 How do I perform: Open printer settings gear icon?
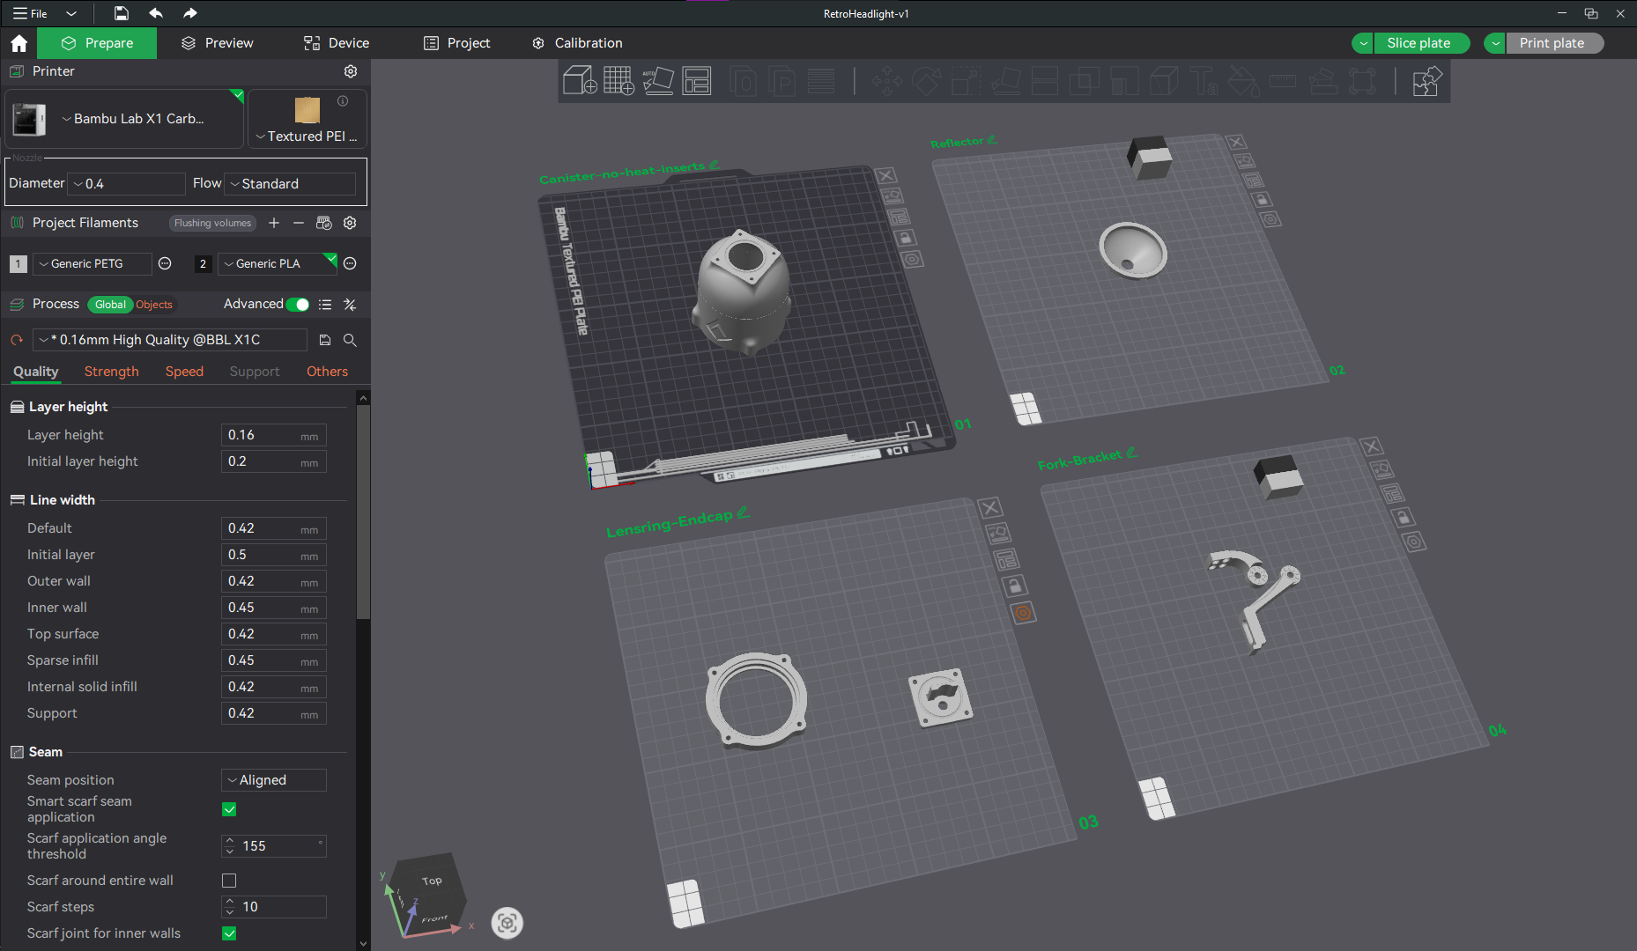pos(351,71)
